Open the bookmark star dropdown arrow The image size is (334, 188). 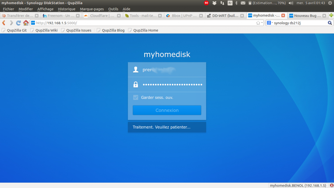pos(262,23)
